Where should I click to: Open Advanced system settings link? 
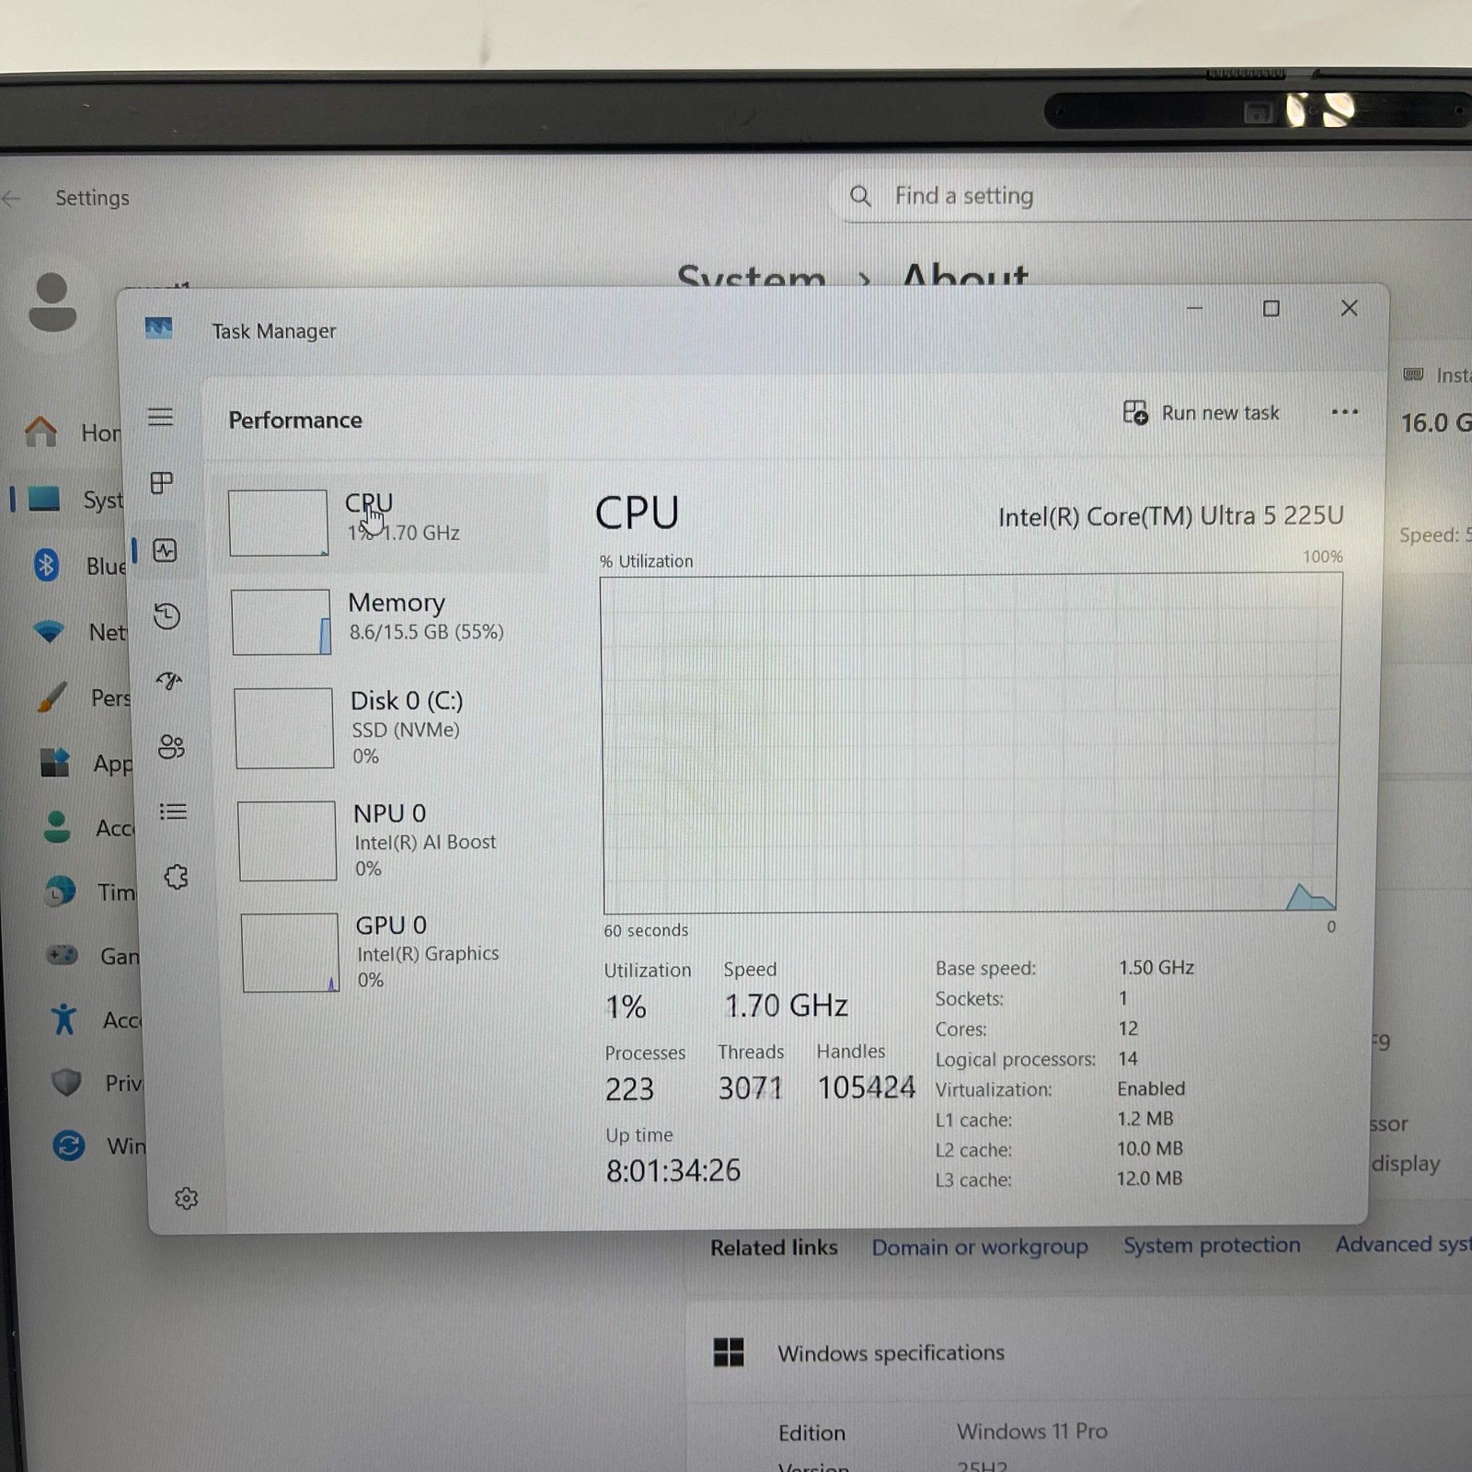pyautogui.click(x=1403, y=1244)
